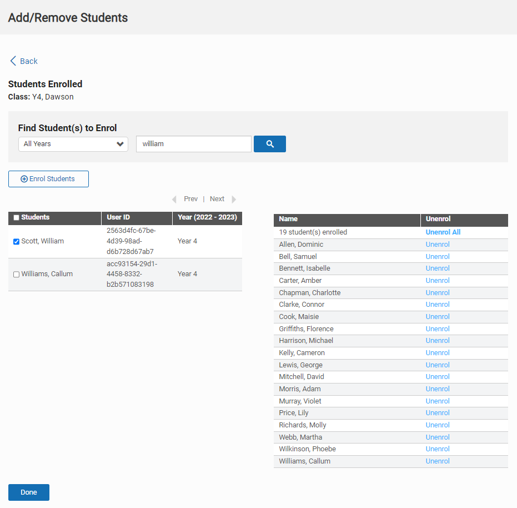The image size is (517, 508).
Task: Click Year 4 cell for Williams, Callum
Action: pos(187,274)
